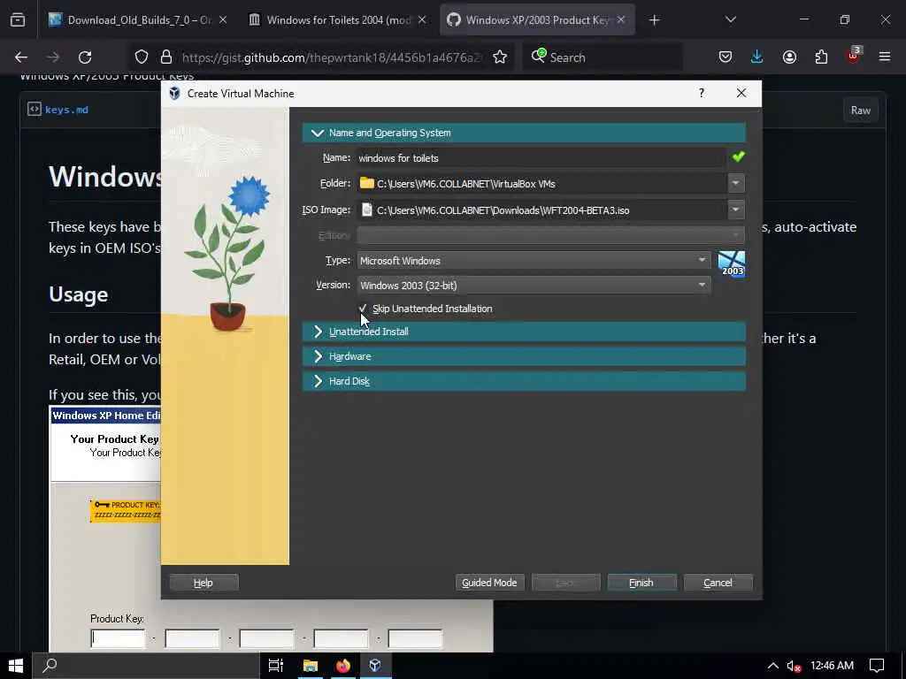This screenshot has width=906, height=679.
Task: Open Windows Start menu
Action: coord(16,666)
